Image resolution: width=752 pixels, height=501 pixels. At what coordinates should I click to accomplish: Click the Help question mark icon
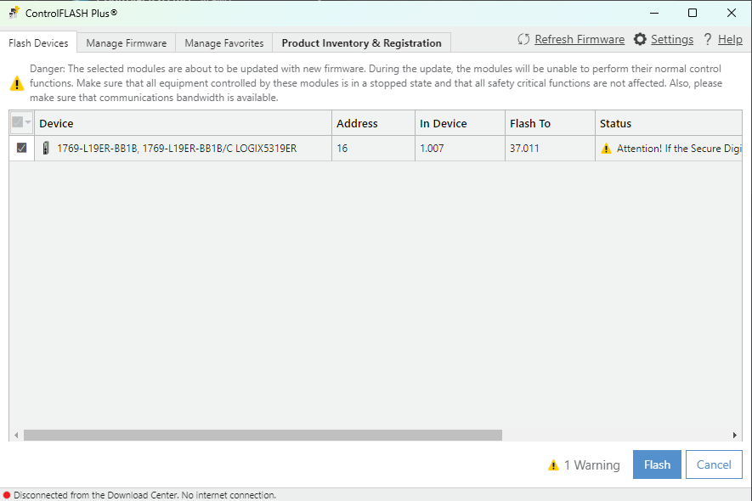pos(707,40)
